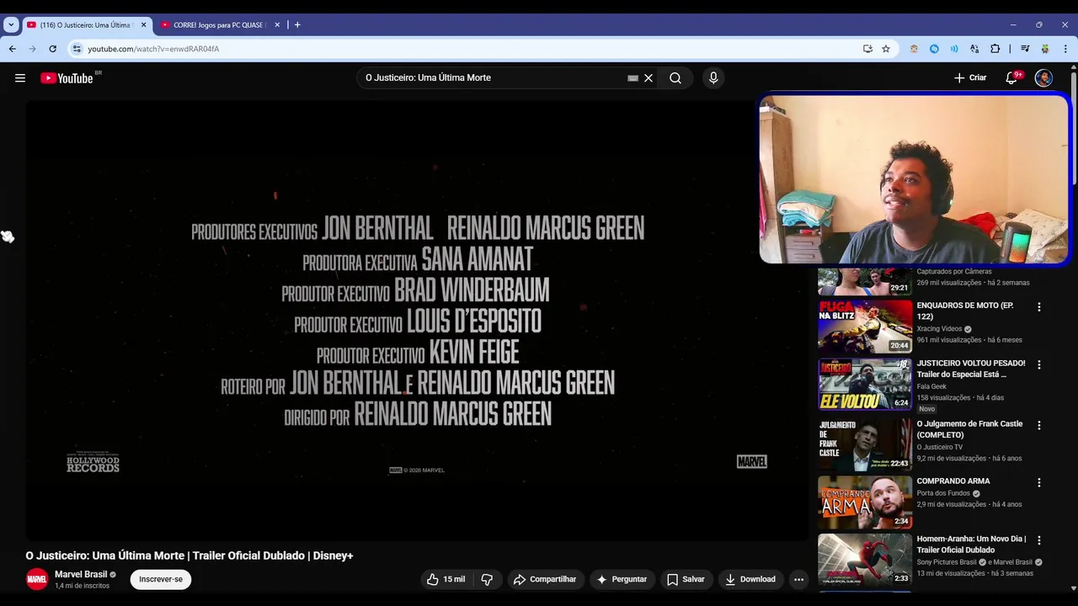The image size is (1078, 606).
Task: Open media controls music note icon
Action: pyautogui.click(x=1025, y=49)
